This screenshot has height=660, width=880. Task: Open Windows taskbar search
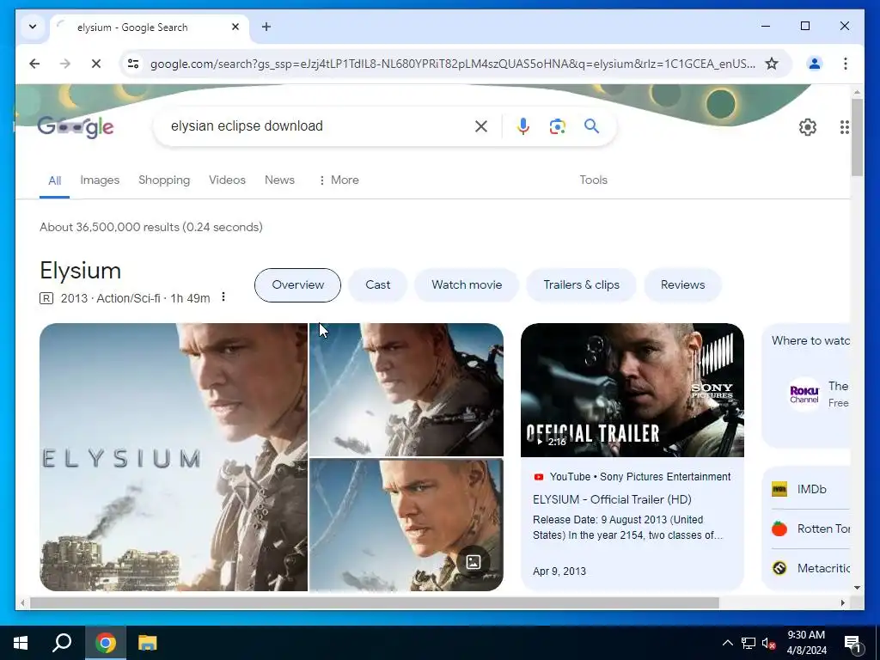pyautogui.click(x=62, y=643)
